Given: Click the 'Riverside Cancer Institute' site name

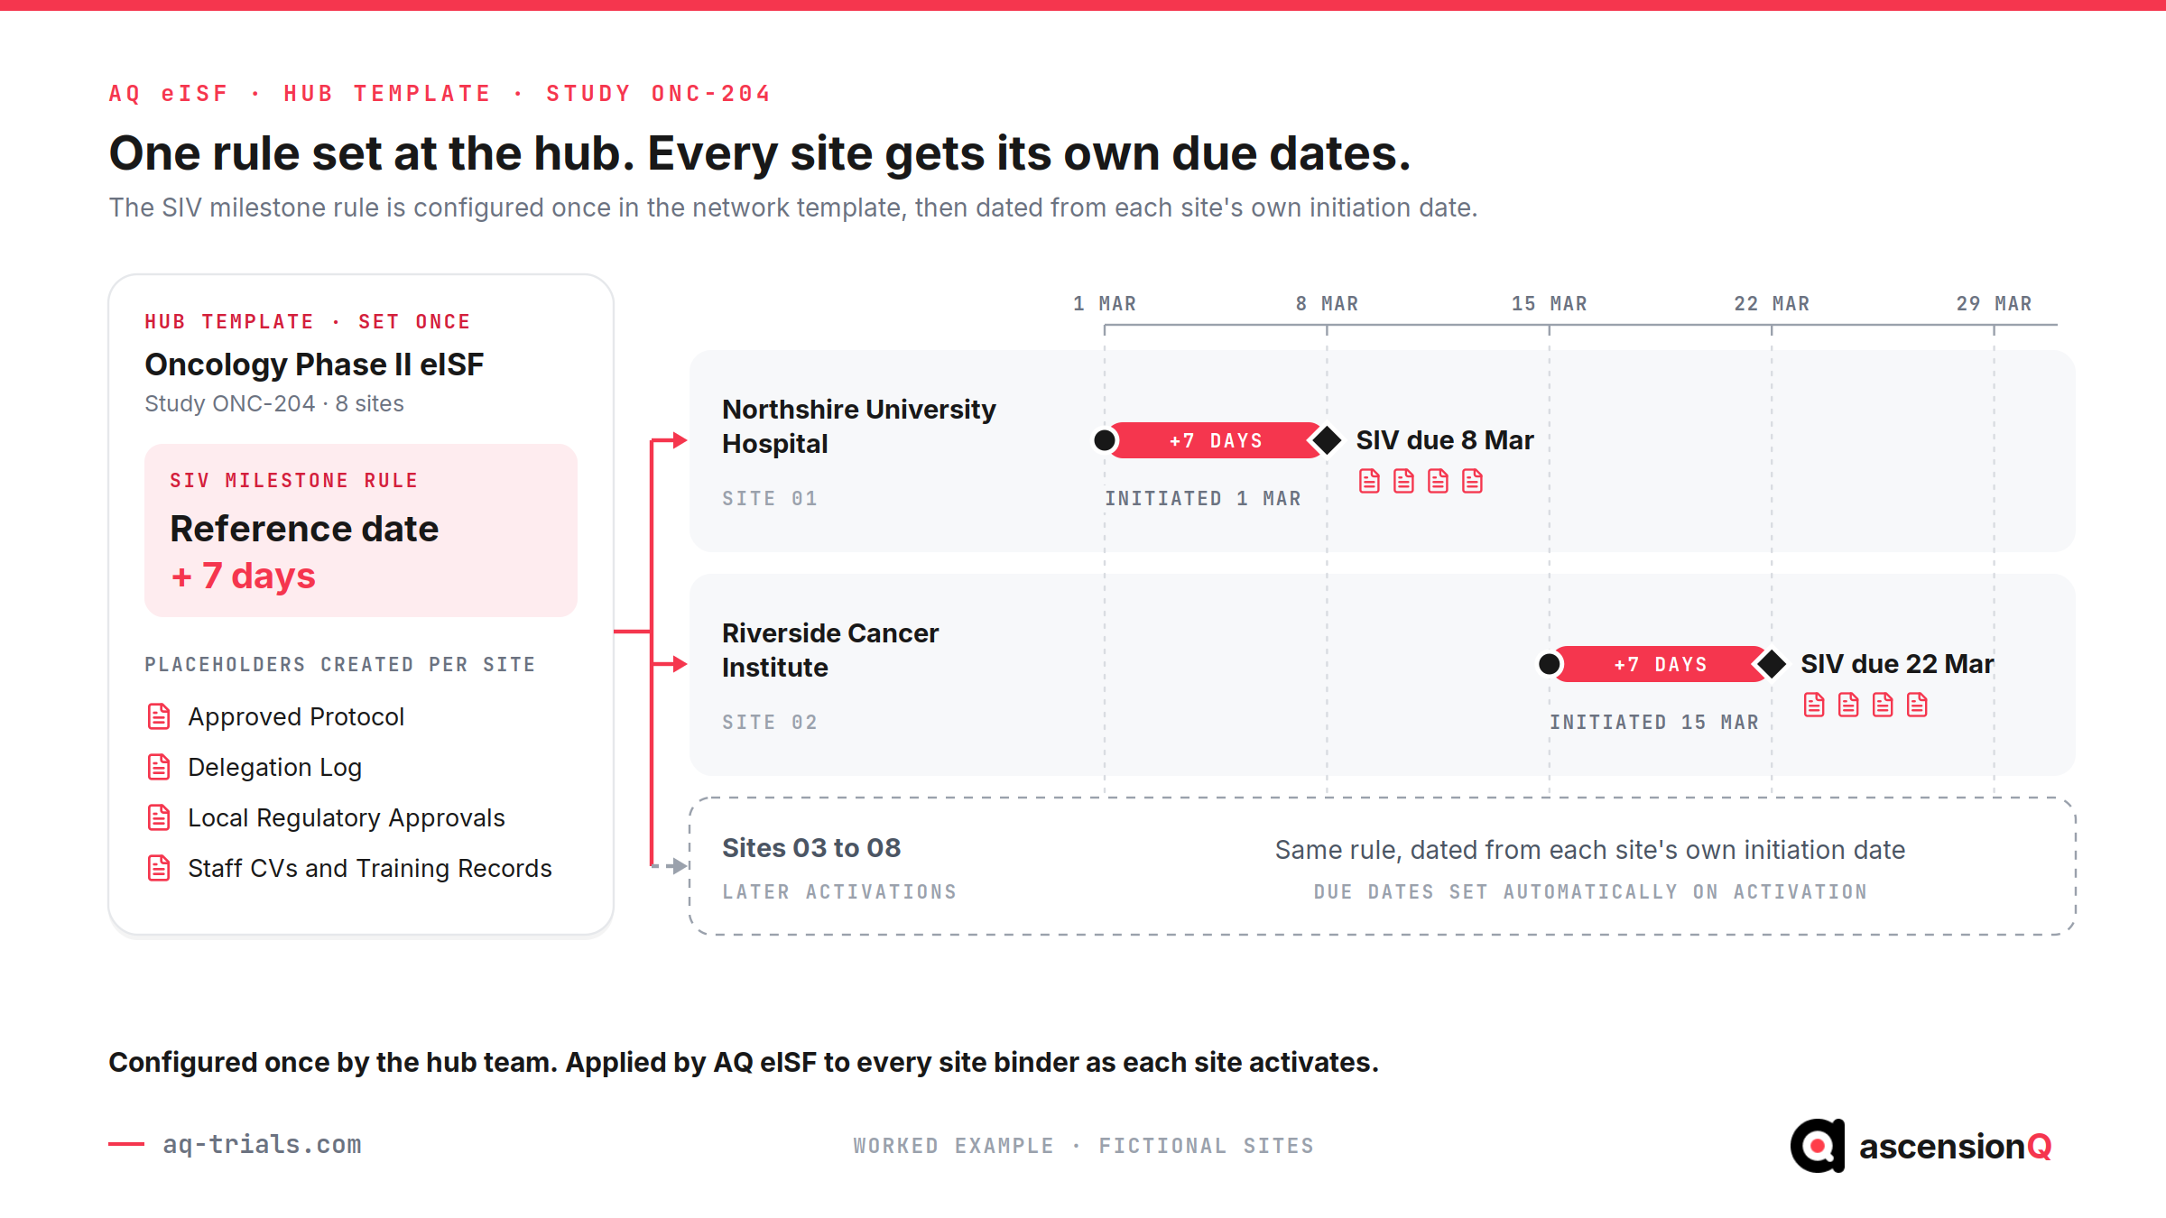Looking at the screenshot, I should coord(830,650).
